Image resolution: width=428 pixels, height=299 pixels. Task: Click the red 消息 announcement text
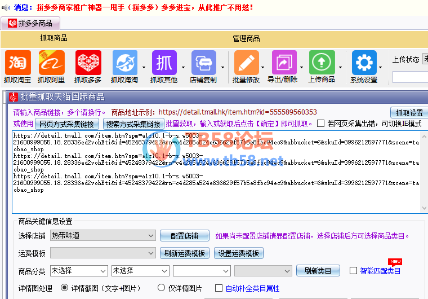pyautogui.click(x=145, y=7)
